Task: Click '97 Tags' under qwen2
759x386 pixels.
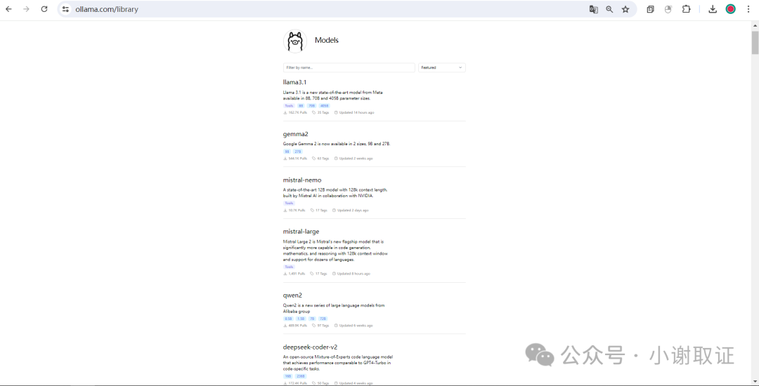Action: click(x=321, y=326)
